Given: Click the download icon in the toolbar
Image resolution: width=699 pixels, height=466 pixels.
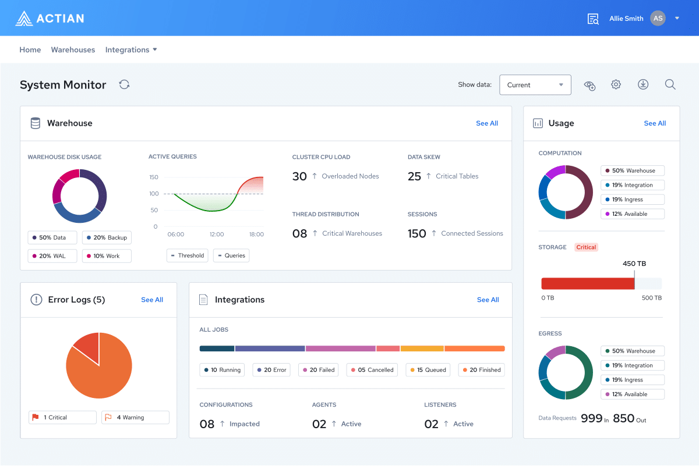Looking at the screenshot, I should (x=642, y=84).
